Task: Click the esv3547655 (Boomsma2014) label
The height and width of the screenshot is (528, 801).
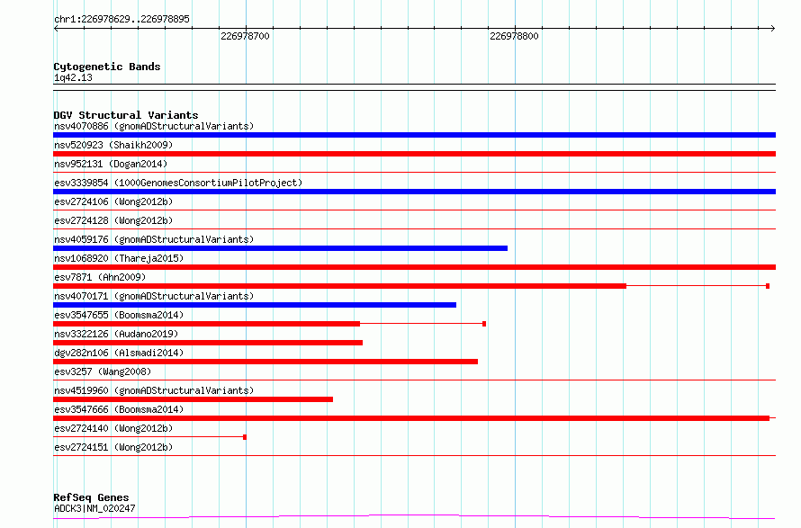Action: coord(119,315)
